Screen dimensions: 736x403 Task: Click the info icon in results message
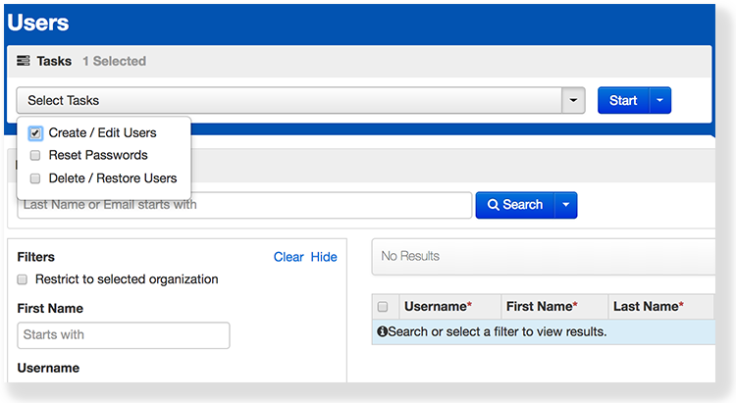[382, 331]
